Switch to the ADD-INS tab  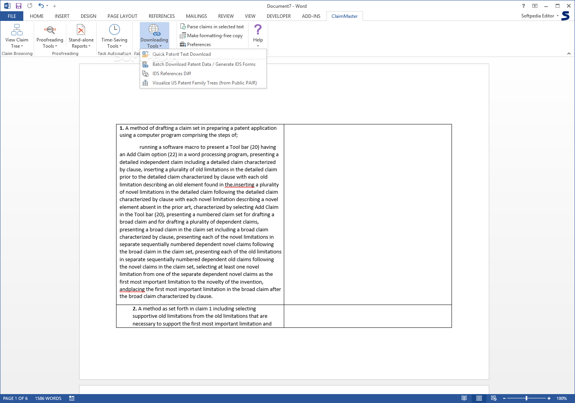pyautogui.click(x=311, y=16)
